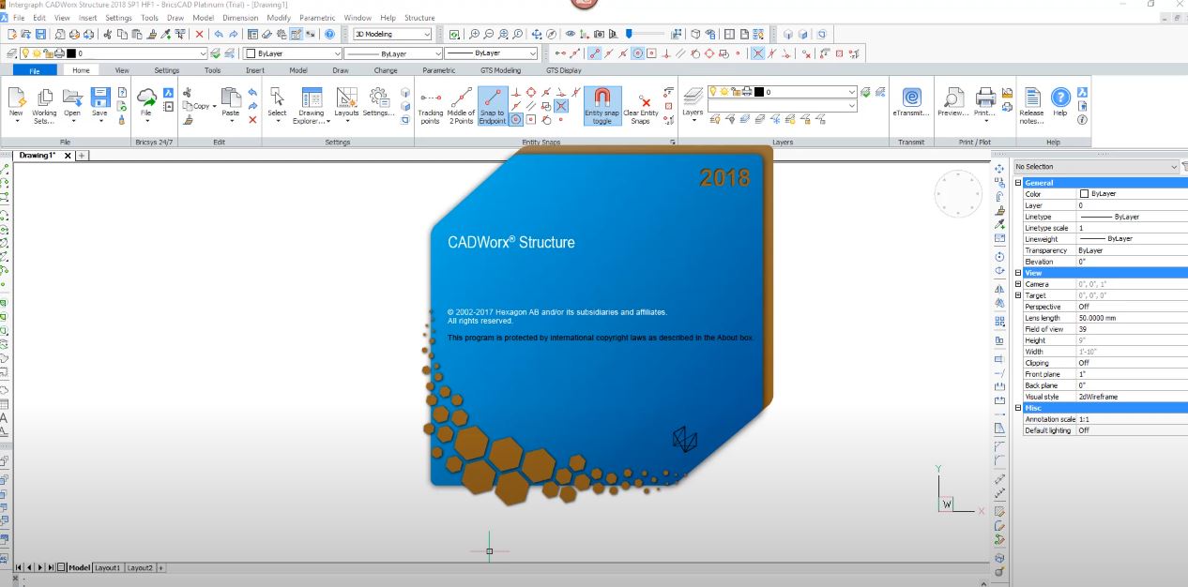This screenshot has height=587, width=1188.
Task: Collapse the General section in Properties
Action: pyautogui.click(x=1018, y=183)
